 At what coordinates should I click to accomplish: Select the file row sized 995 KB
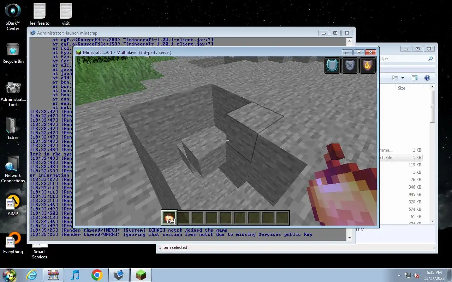(400, 195)
